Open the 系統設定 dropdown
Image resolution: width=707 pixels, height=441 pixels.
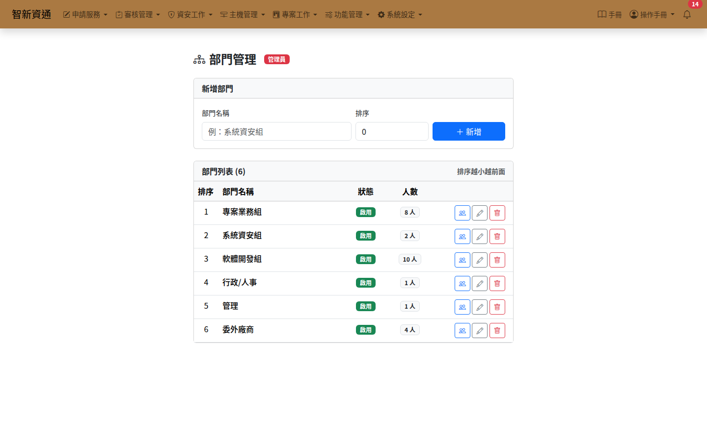(x=400, y=15)
